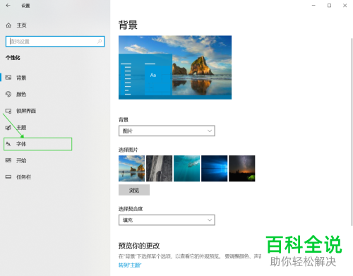The width and height of the screenshot is (353, 276).
Task: Select the 主题 brush icon
Action: click(8, 127)
